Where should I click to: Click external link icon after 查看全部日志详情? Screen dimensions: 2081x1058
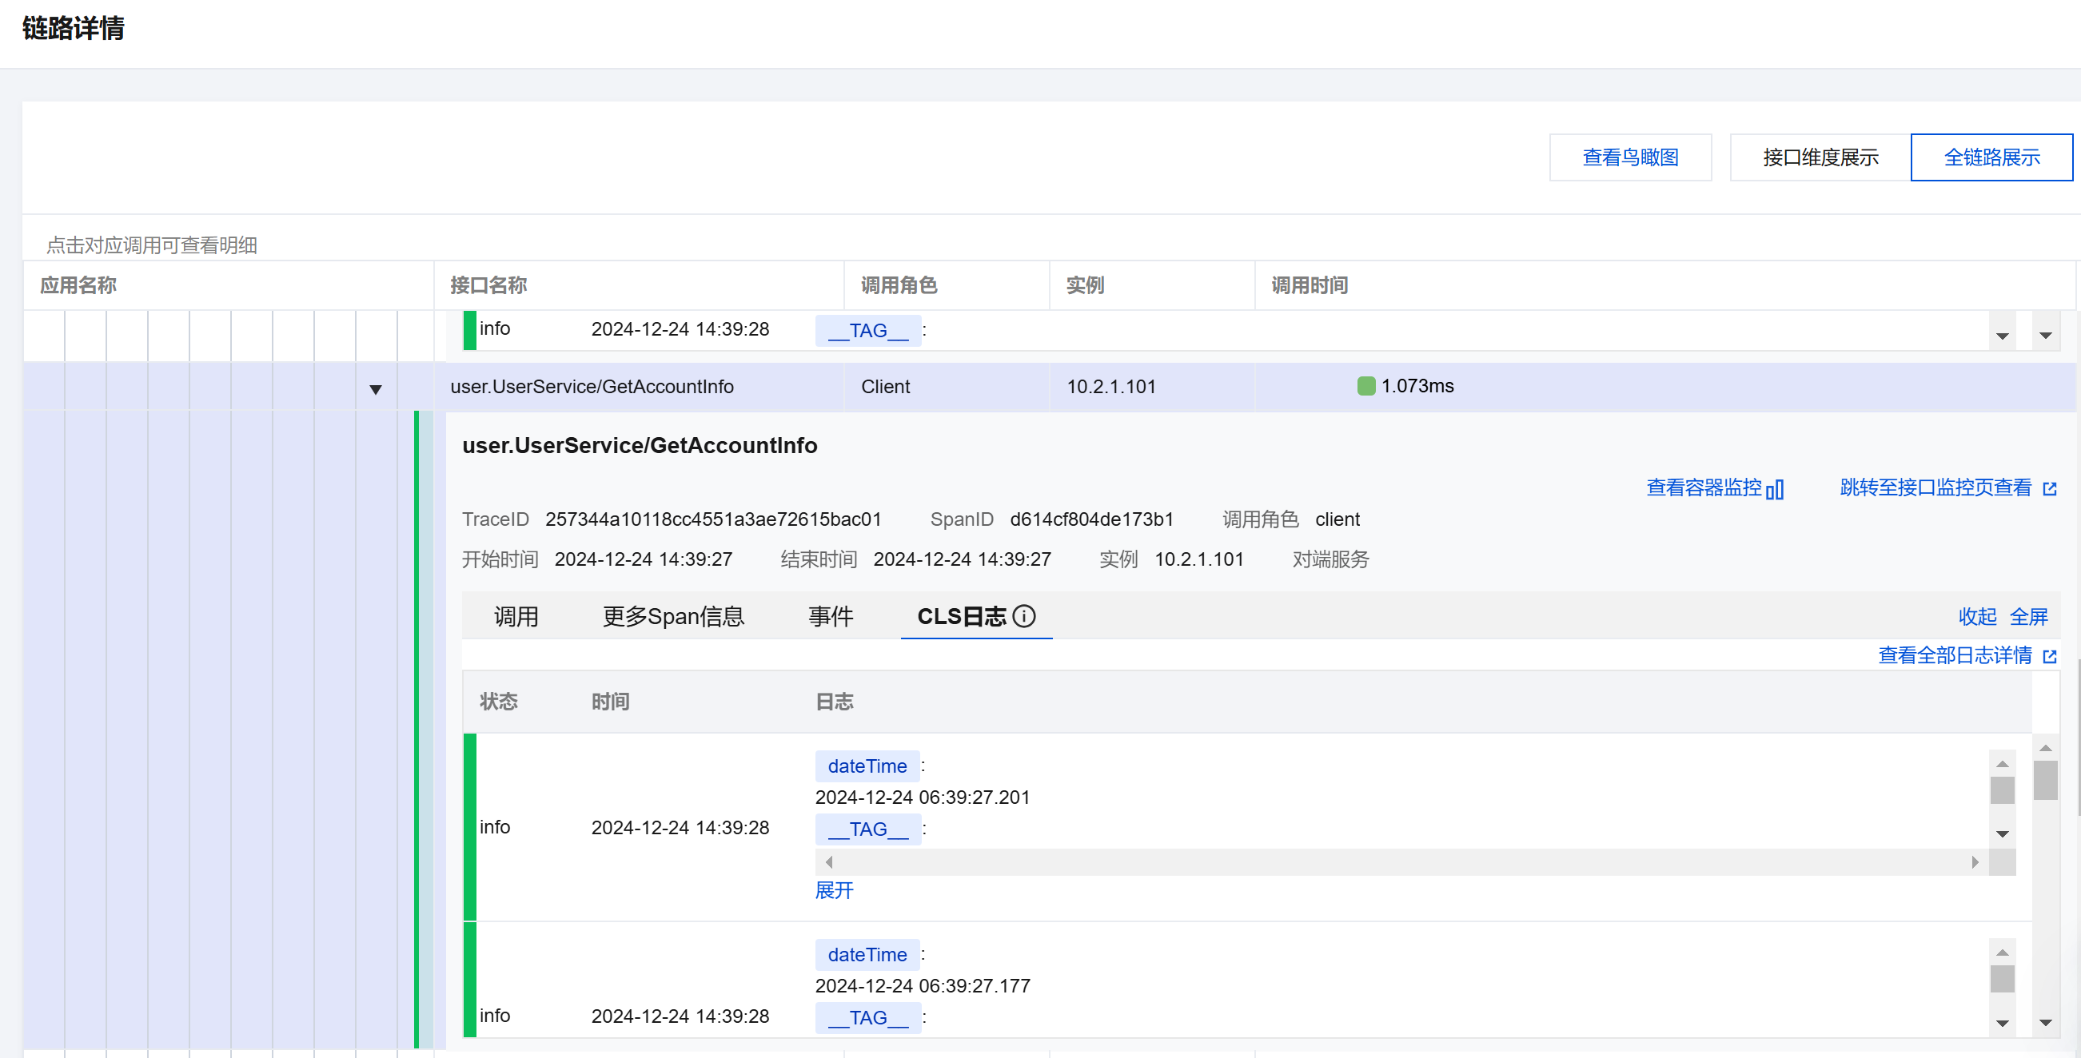2050,657
